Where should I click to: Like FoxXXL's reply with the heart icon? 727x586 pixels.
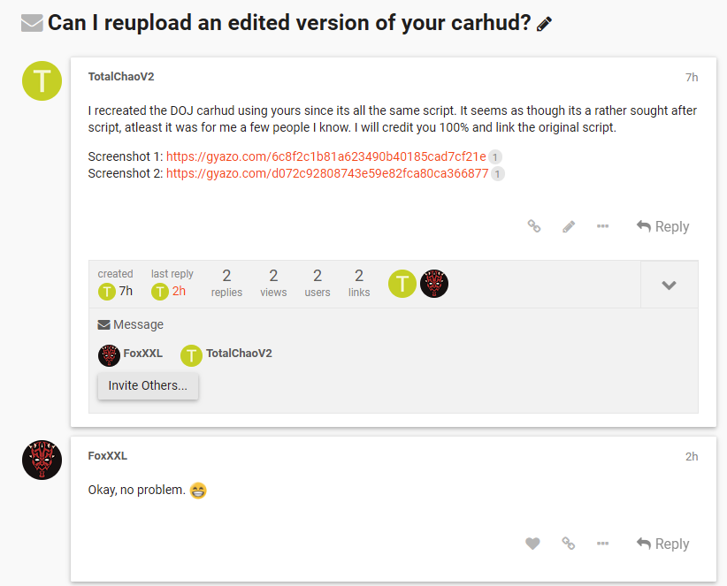532,544
